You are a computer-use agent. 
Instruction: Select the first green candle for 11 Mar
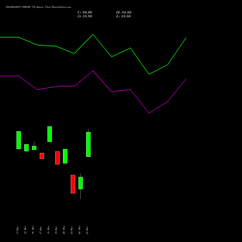19,140
